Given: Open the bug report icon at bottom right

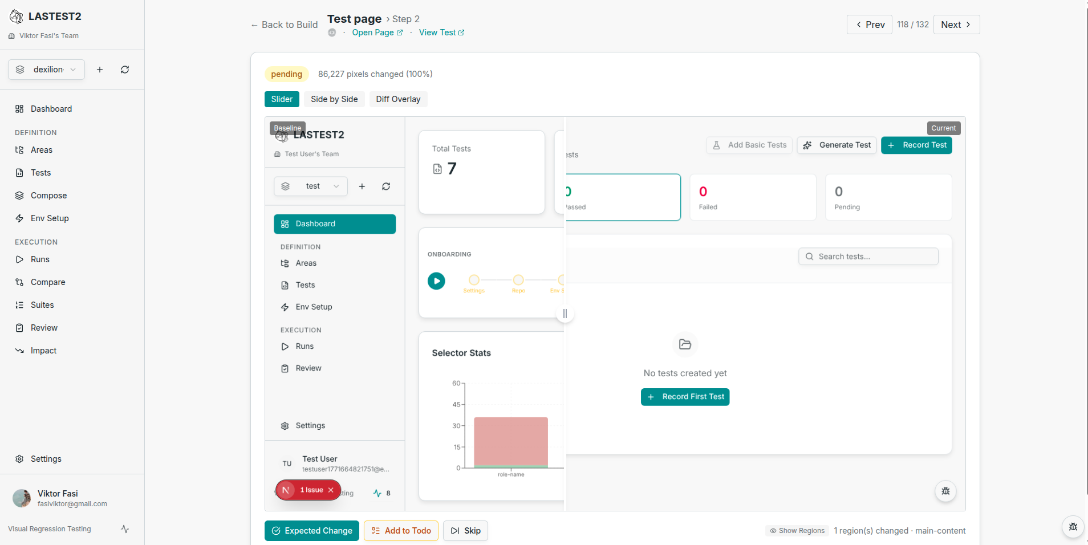Looking at the screenshot, I should click(x=1073, y=527).
